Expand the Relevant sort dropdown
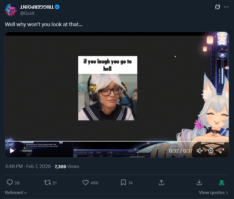The width and height of the screenshot is (234, 199). [16, 192]
